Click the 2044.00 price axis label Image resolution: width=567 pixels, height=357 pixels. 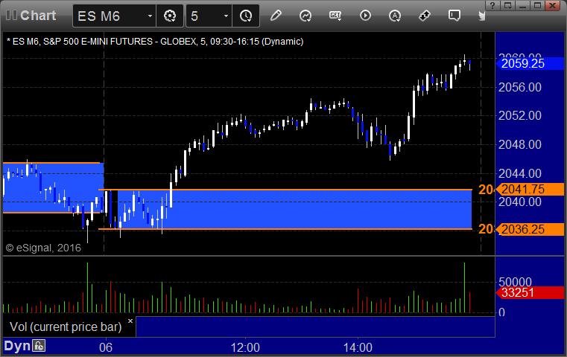(x=519, y=173)
